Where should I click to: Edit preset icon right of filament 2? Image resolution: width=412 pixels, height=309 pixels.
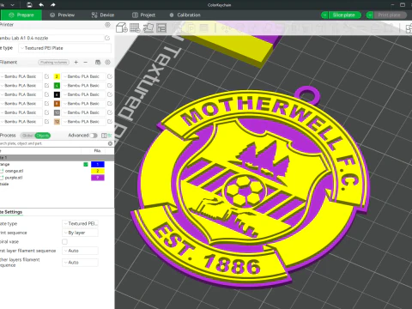pyautogui.click(x=110, y=76)
